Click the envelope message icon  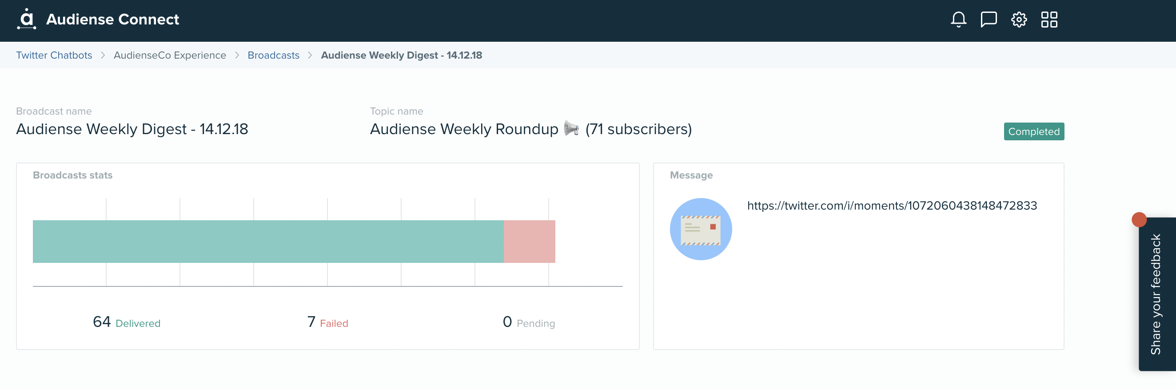701,230
